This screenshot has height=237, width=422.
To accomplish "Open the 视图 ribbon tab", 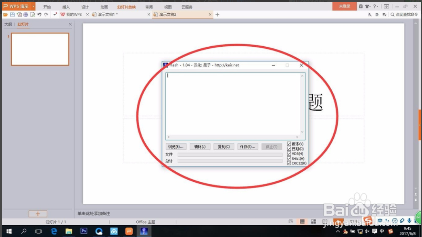I will (168, 7).
